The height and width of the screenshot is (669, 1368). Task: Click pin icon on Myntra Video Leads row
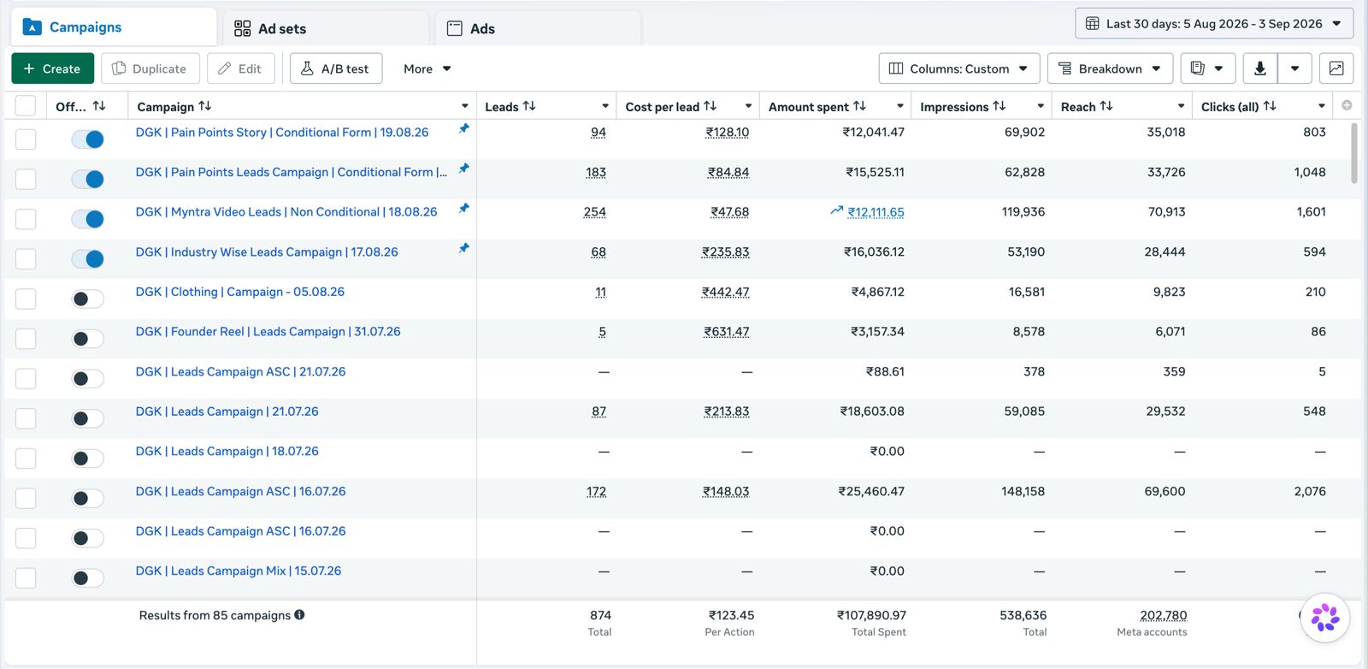[463, 208]
